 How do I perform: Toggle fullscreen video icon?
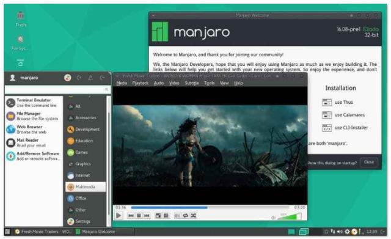(x=158, y=216)
